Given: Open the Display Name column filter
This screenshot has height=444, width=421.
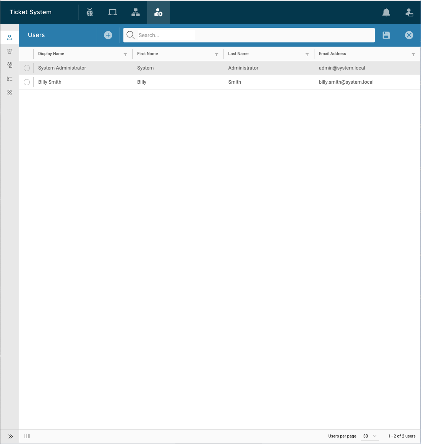Looking at the screenshot, I should coord(125,54).
